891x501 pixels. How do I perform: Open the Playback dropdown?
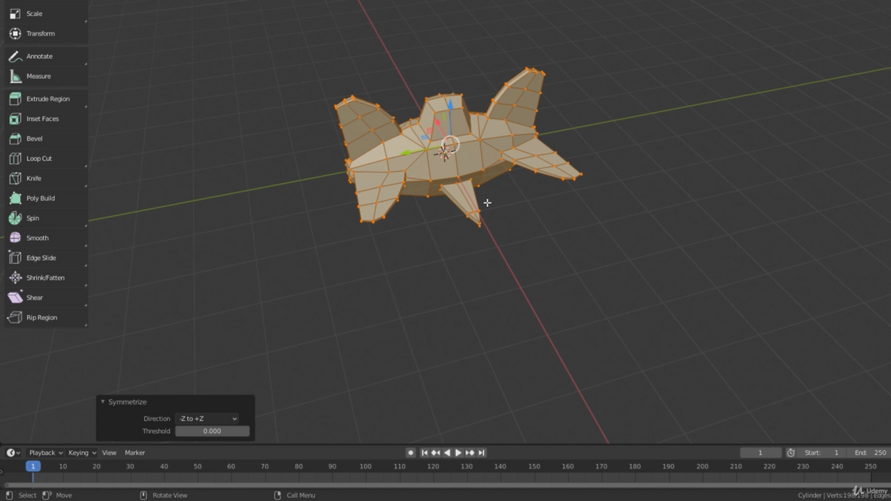[x=46, y=452]
